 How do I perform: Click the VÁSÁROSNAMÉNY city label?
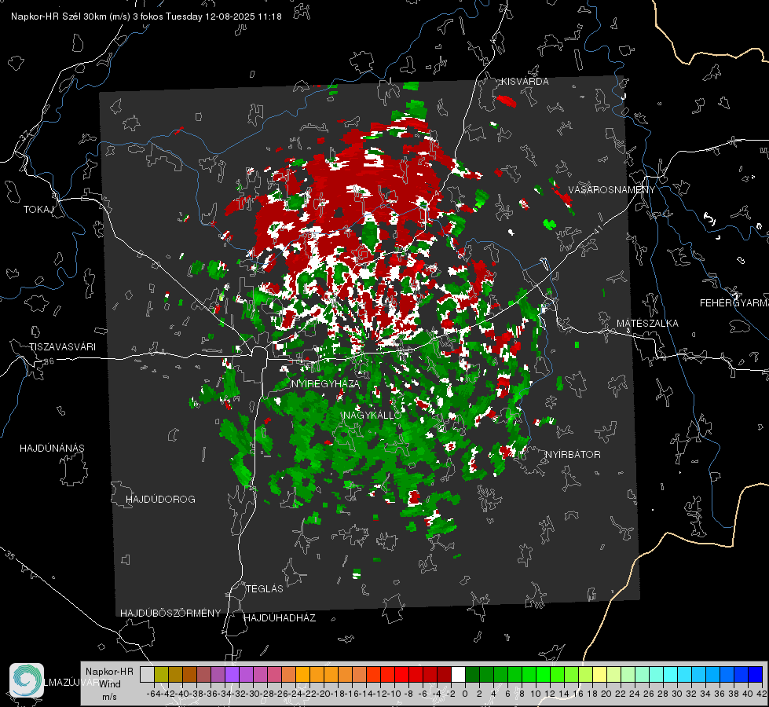point(612,190)
